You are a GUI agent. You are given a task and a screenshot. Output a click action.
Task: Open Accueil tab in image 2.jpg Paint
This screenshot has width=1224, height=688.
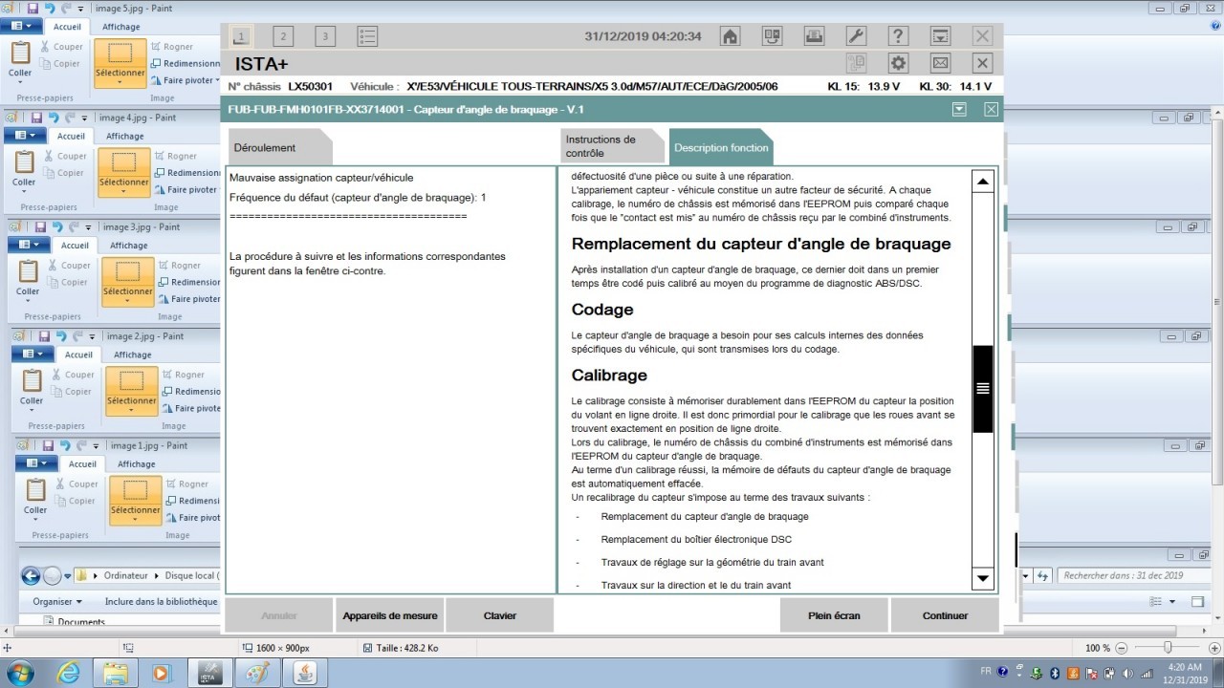click(x=78, y=355)
